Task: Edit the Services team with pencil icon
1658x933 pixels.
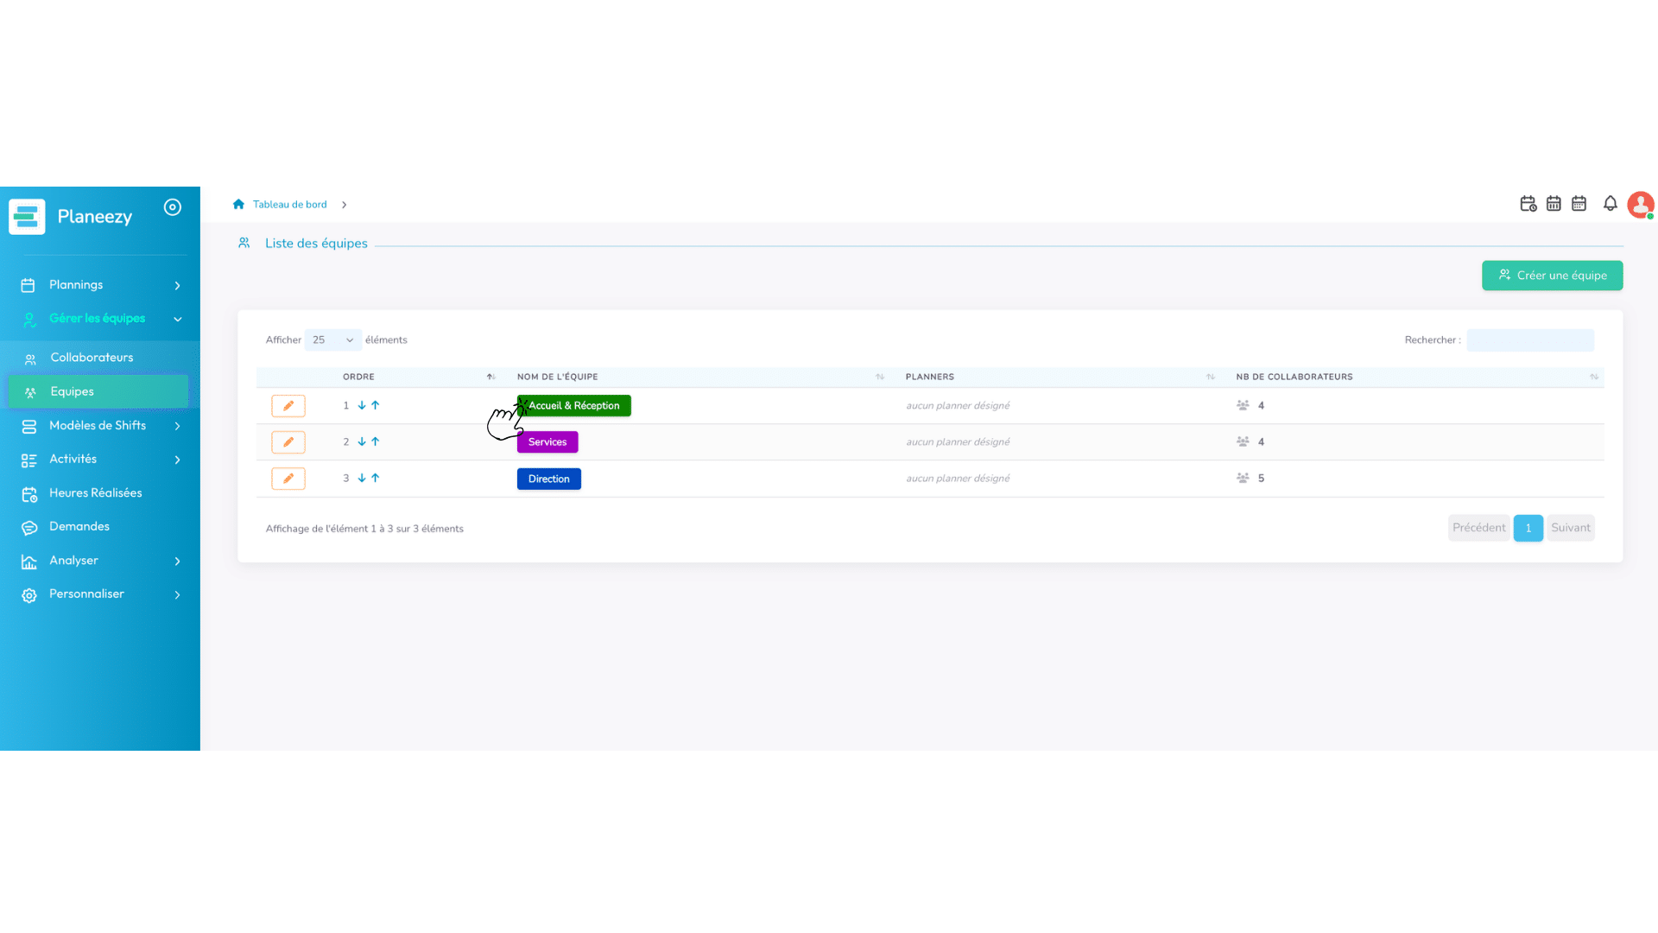Action: (288, 442)
